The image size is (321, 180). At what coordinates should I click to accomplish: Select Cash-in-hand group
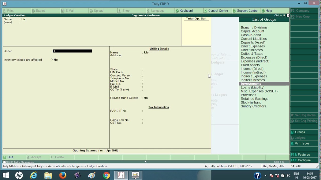251,35
